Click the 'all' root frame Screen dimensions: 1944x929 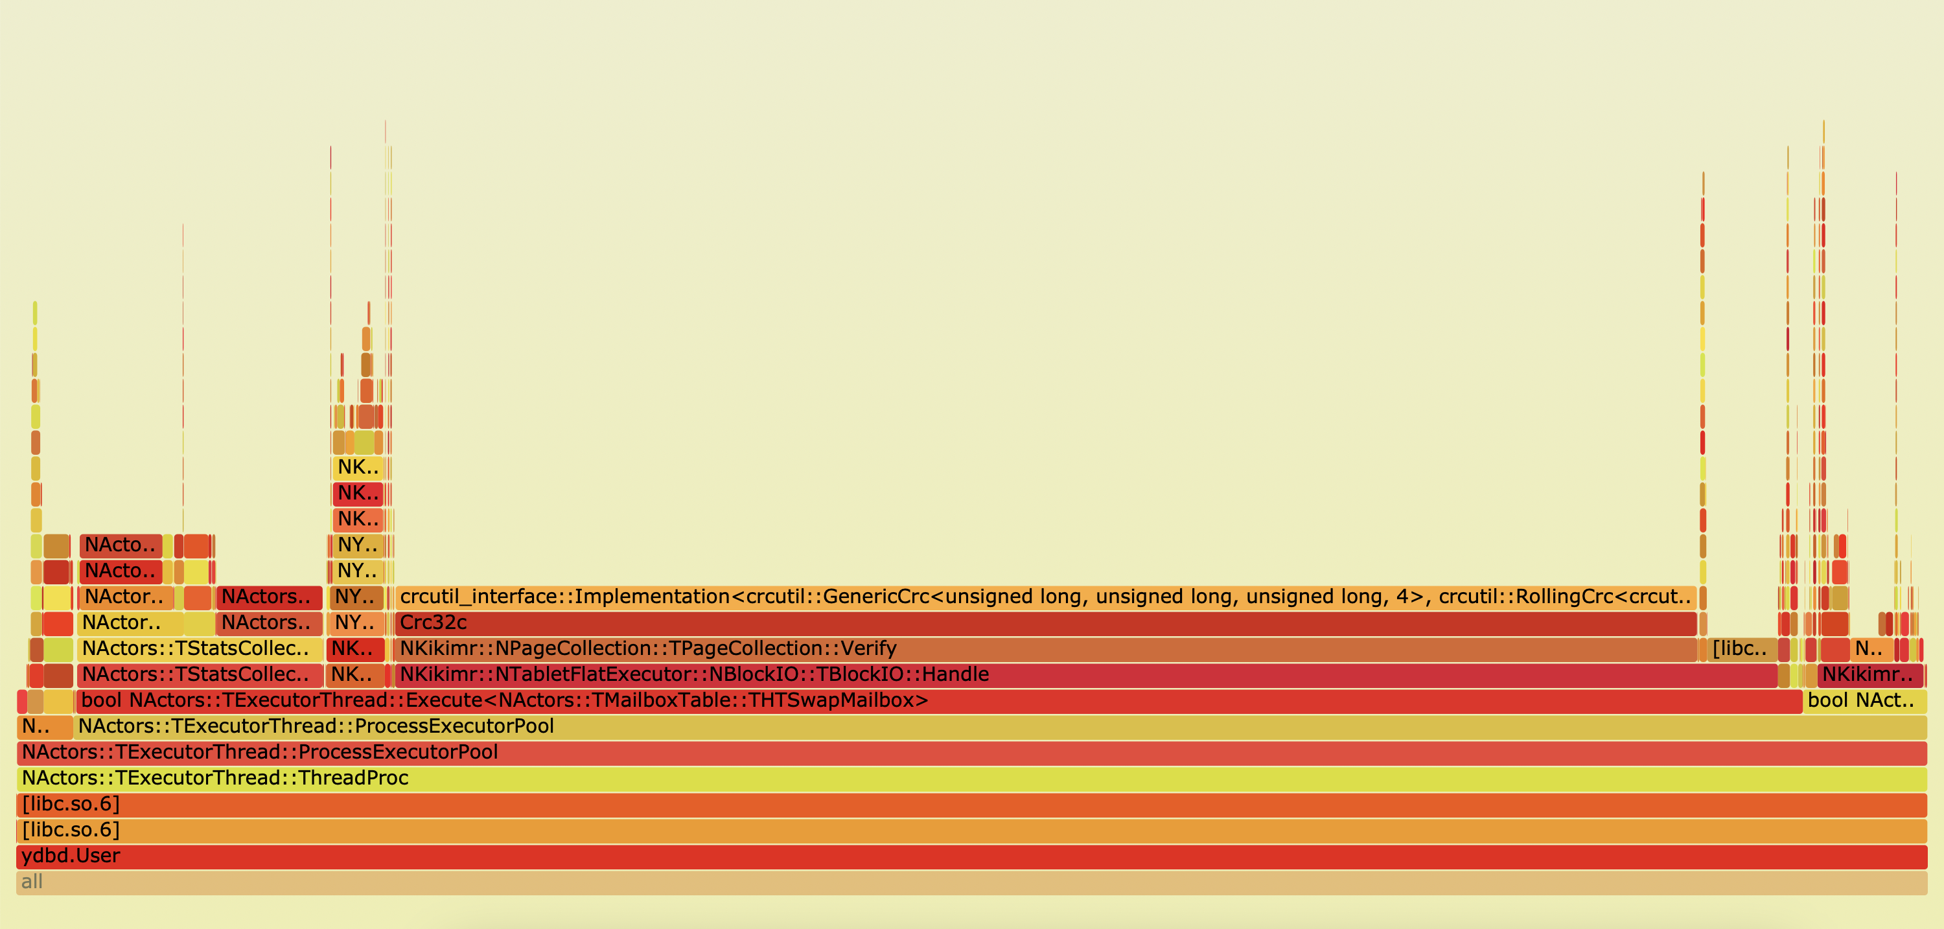(x=971, y=882)
